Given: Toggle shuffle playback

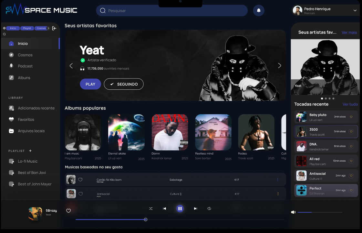Looking at the screenshot, I should point(151,208).
